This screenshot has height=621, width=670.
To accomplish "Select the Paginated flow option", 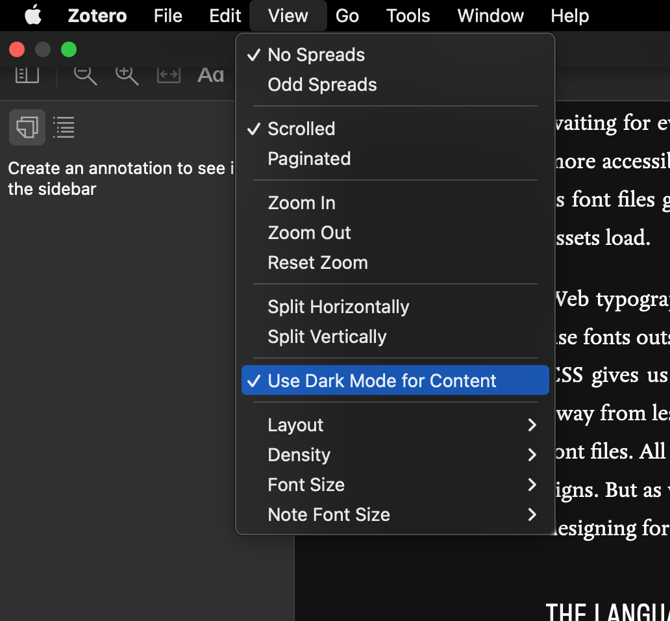I will point(309,158).
